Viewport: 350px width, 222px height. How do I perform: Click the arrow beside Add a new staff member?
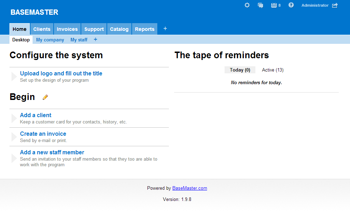coord(14,159)
